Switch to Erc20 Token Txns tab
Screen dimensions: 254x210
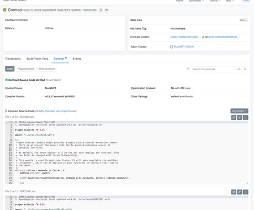(x=37, y=59)
